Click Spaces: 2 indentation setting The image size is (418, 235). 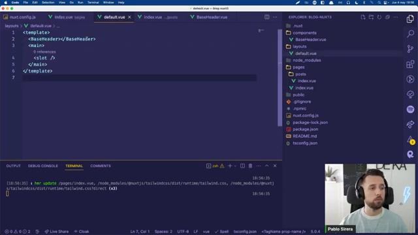(163, 232)
